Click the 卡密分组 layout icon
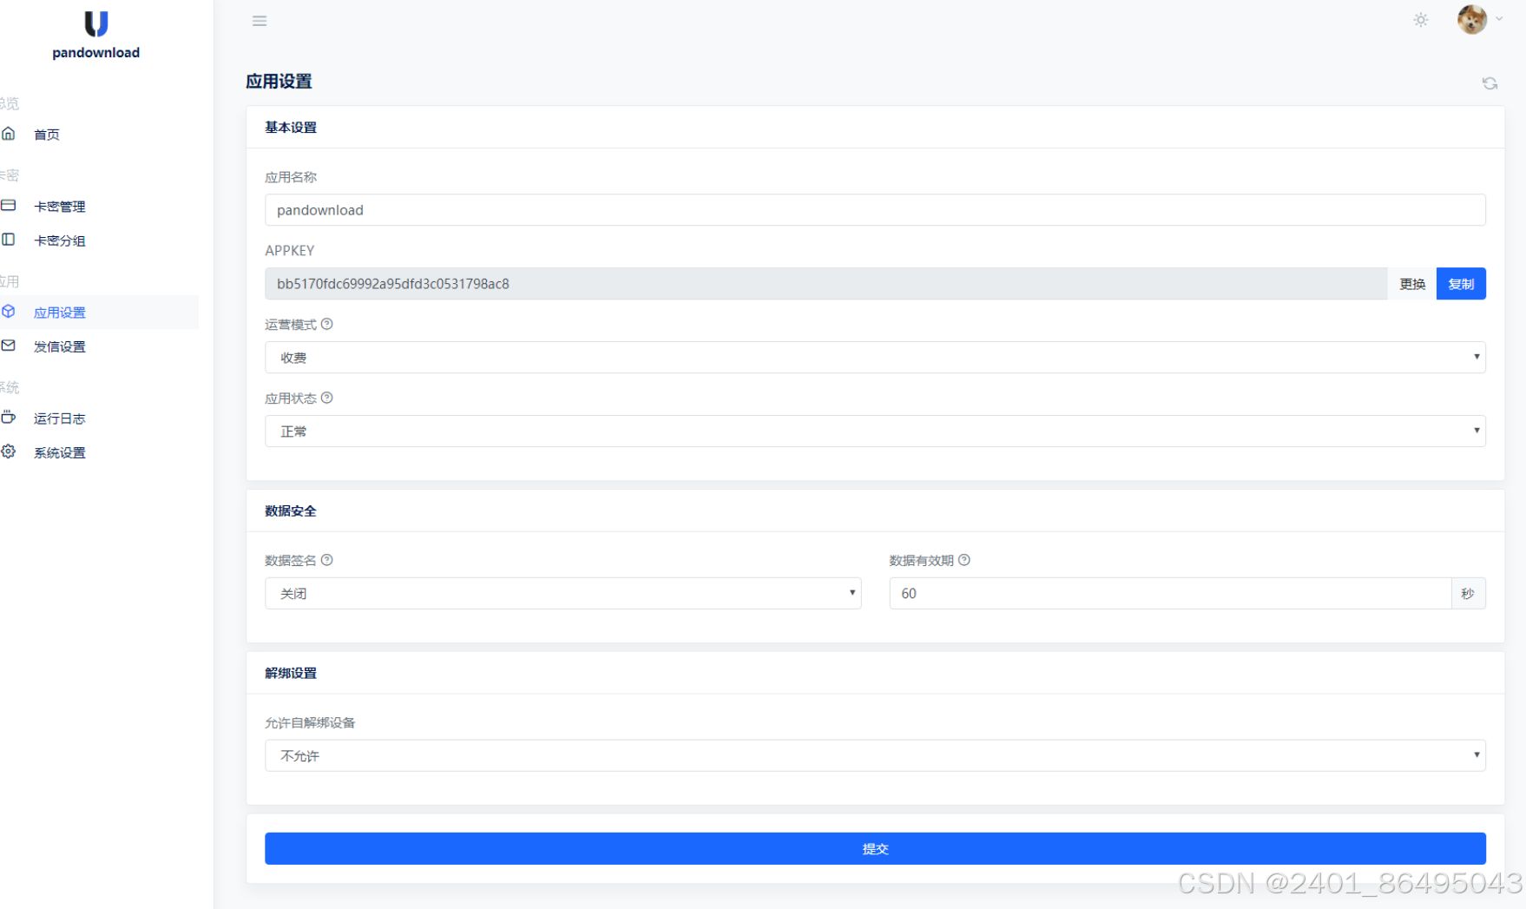The width and height of the screenshot is (1526, 909). click(9, 240)
